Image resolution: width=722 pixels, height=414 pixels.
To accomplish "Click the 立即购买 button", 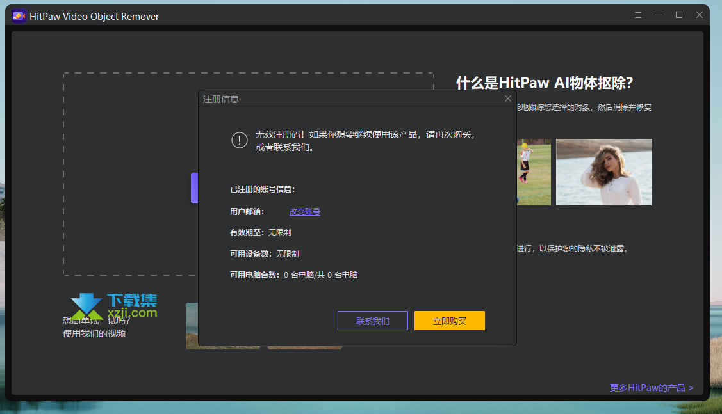I will [x=450, y=321].
